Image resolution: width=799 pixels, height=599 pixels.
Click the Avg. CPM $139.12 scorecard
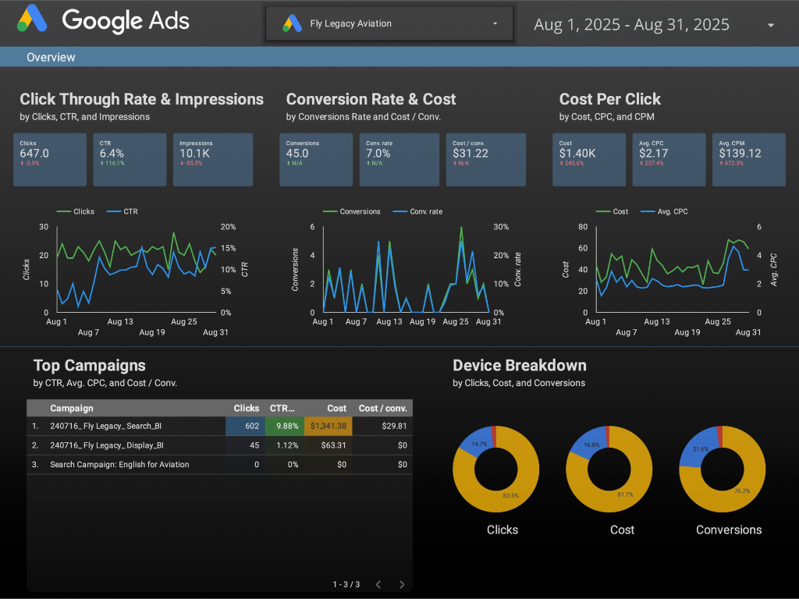[748, 159]
